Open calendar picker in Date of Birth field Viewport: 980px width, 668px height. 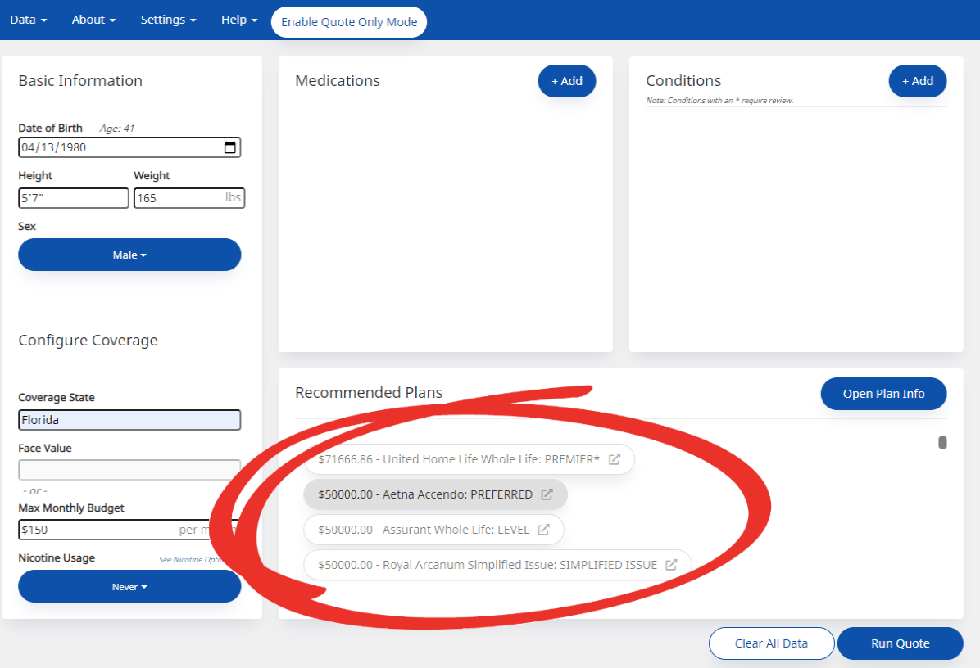(230, 148)
